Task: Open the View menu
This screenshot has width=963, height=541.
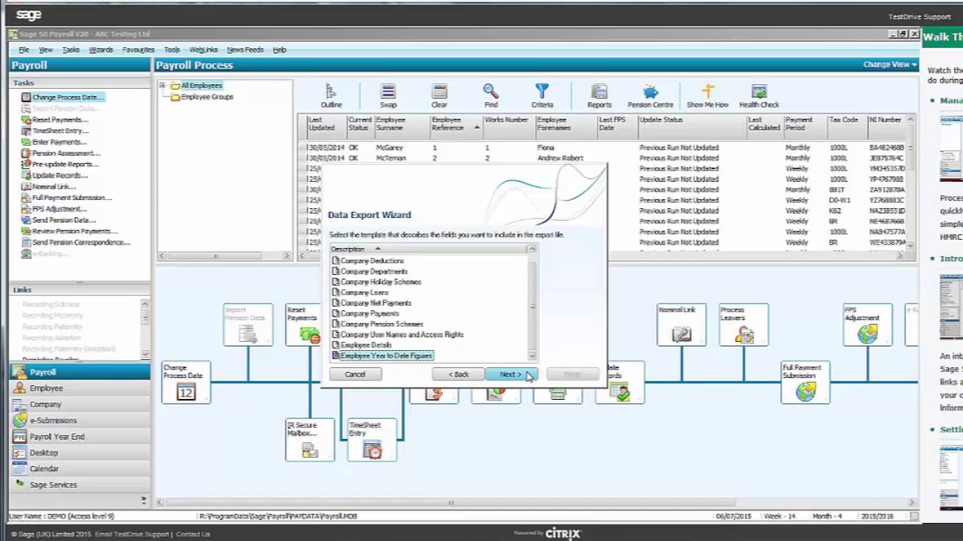Action: (46, 50)
